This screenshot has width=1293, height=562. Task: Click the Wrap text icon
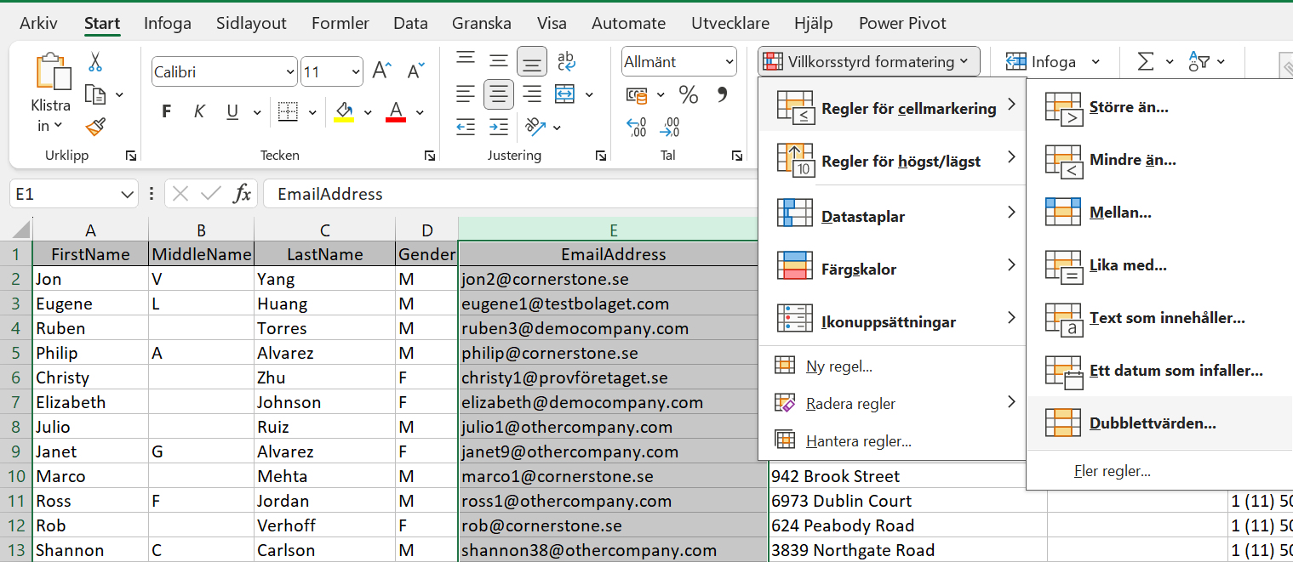click(x=566, y=61)
